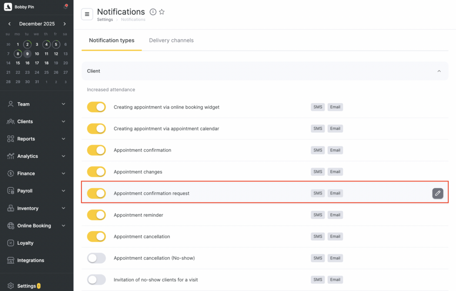
Task: Go to previous month in calendar
Action: pos(10,24)
